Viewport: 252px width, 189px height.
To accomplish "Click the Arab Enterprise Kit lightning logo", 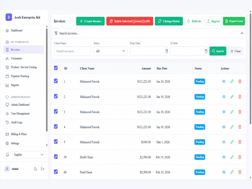I will coord(9,17).
